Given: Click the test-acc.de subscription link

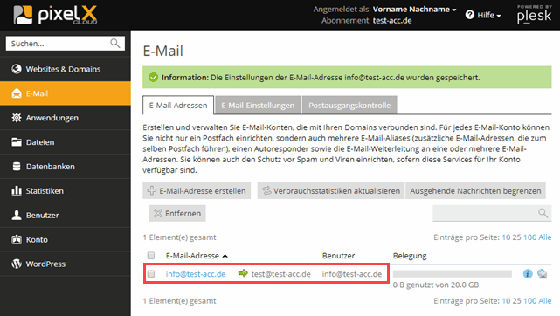Looking at the screenshot, I should [x=392, y=21].
